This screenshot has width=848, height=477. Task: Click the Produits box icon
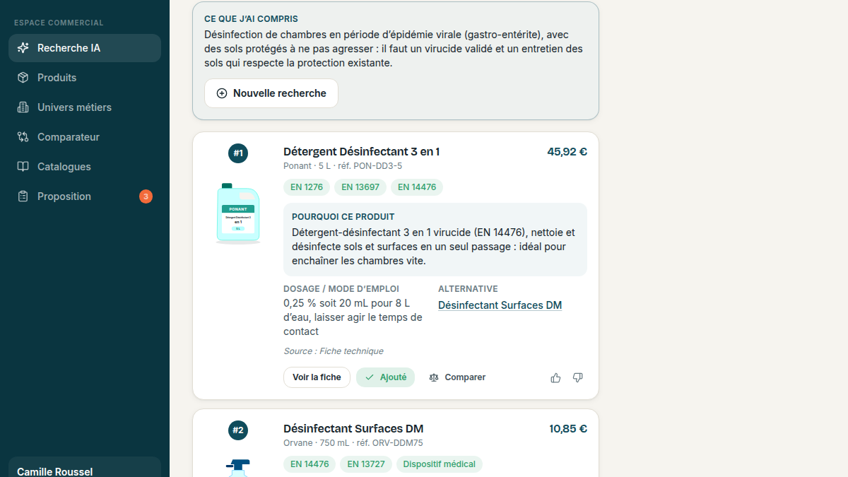[x=23, y=78]
